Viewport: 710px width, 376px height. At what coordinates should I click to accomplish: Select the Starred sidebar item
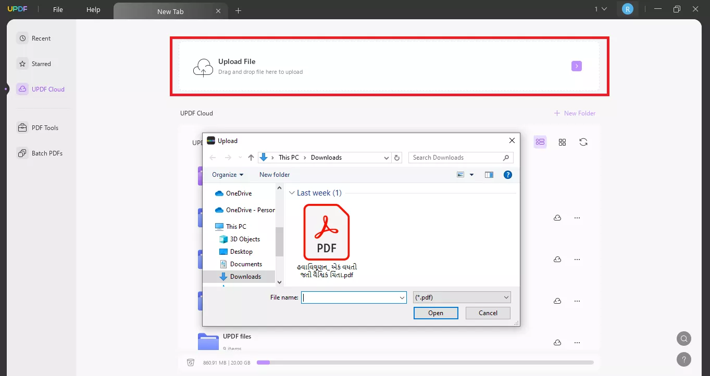[41, 63]
